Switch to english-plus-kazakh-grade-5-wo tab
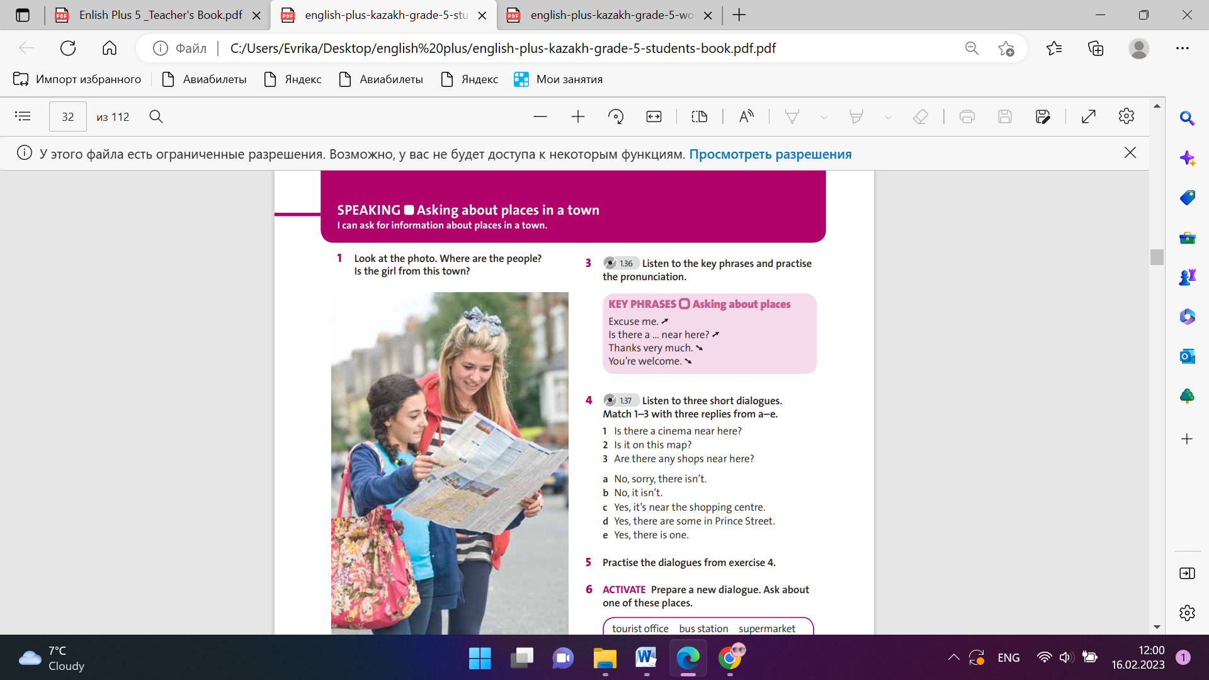The width and height of the screenshot is (1209, 680). (x=611, y=15)
